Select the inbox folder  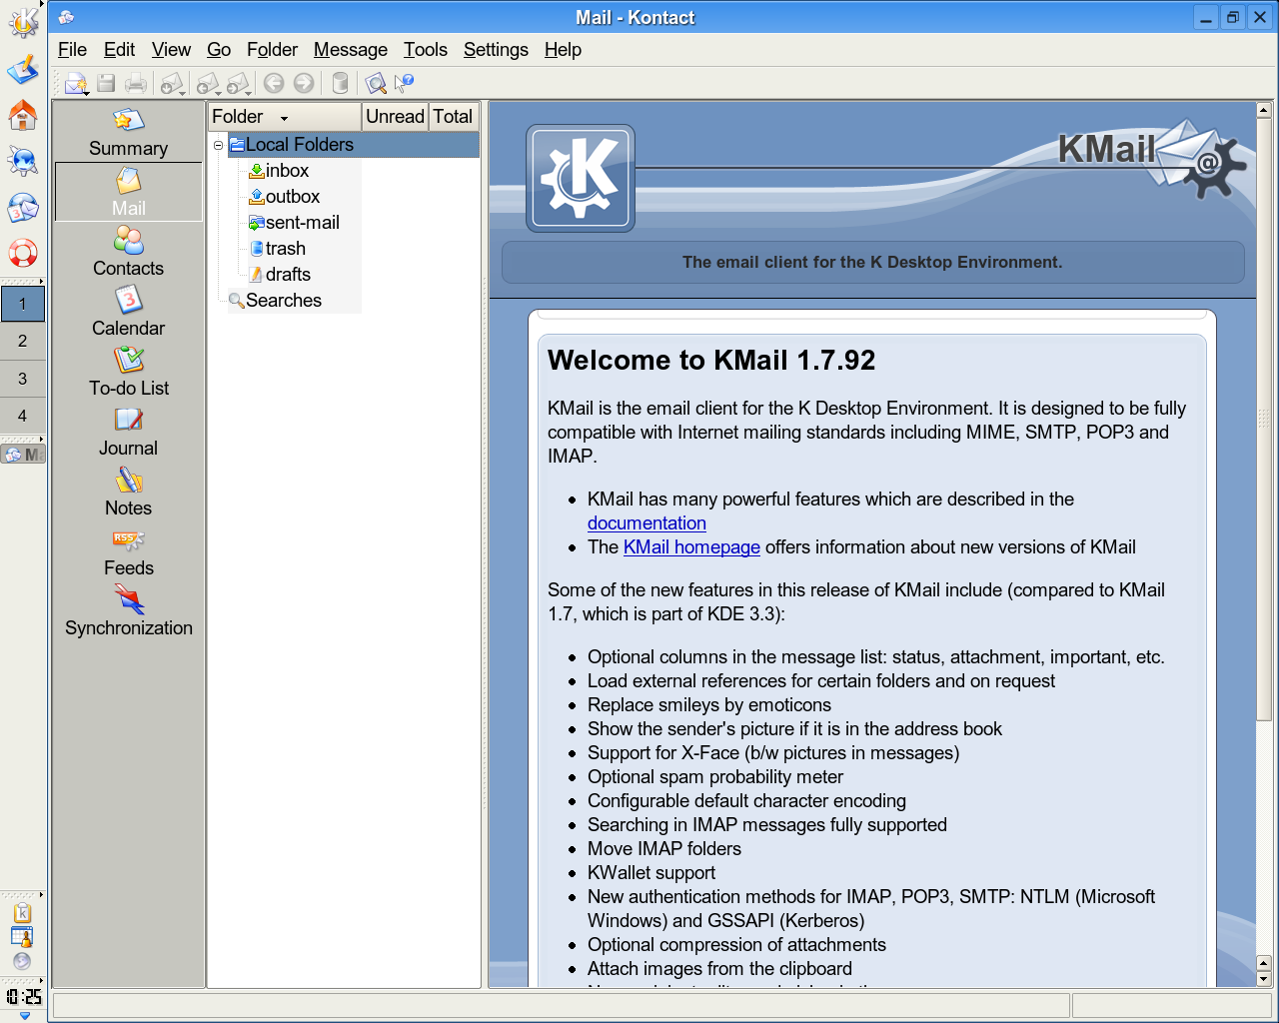(279, 171)
